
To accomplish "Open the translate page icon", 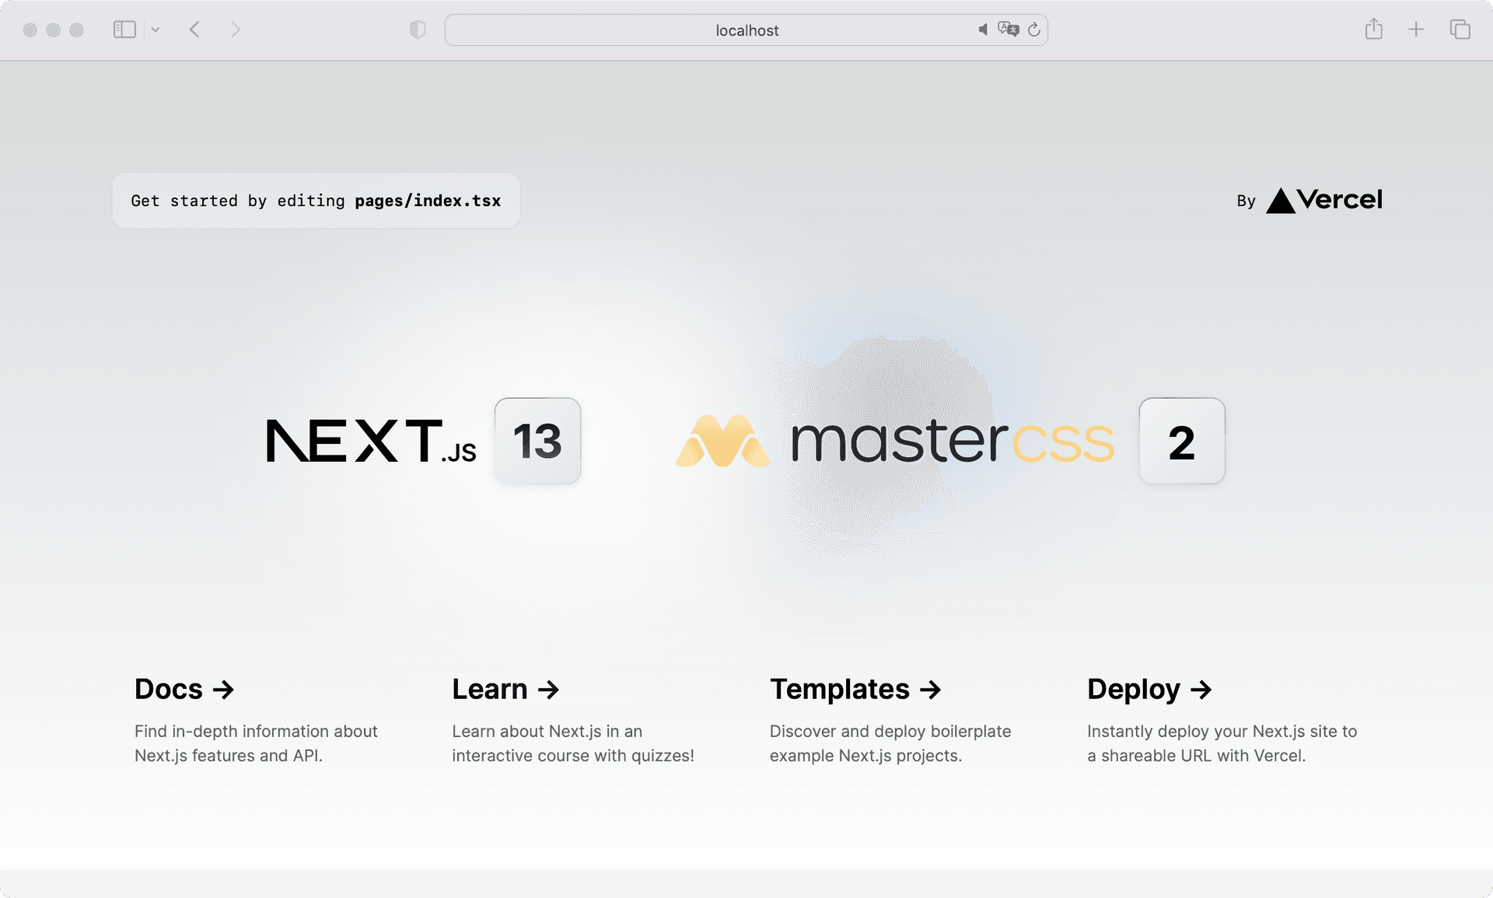I will pyautogui.click(x=1009, y=30).
